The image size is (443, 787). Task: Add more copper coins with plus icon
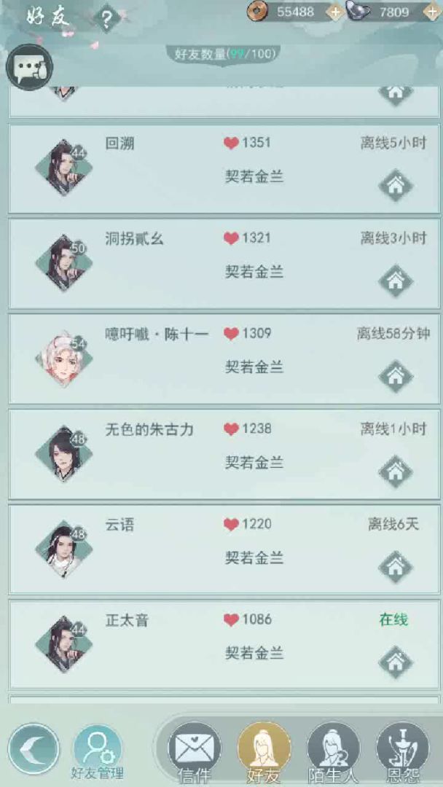334,12
